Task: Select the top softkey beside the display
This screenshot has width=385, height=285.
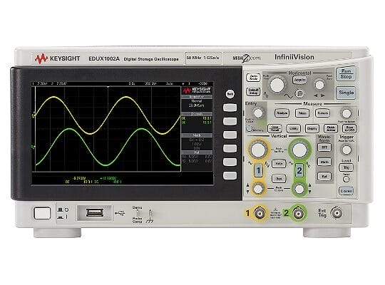Action: click(x=230, y=108)
